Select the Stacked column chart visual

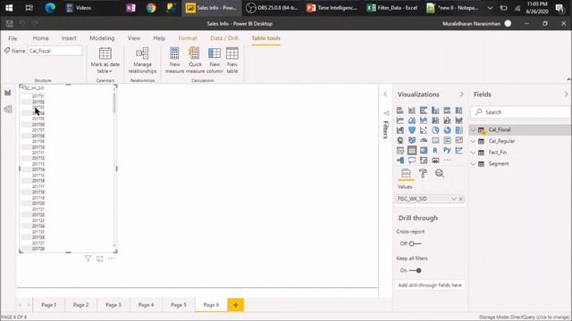(412, 111)
